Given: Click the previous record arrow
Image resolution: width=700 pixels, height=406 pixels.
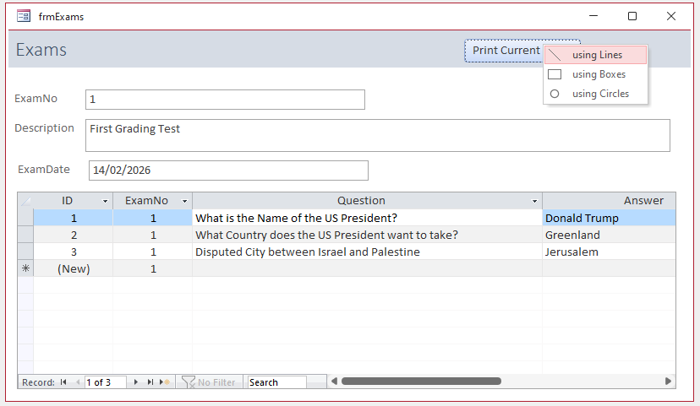Looking at the screenshot, I should [x=79, y=382].
